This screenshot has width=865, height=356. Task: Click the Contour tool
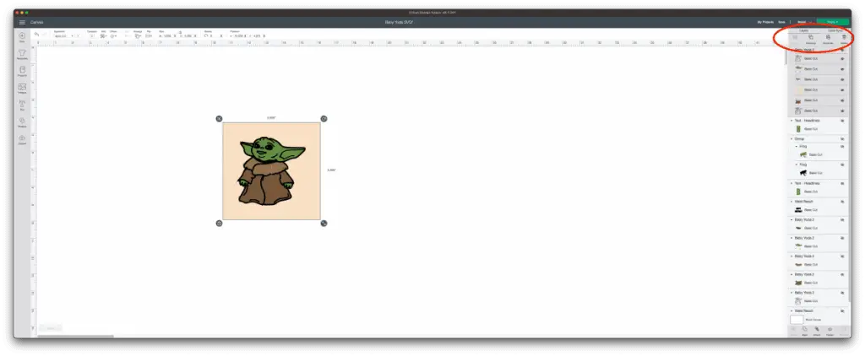pyautogui.click(x=843, y=331)
